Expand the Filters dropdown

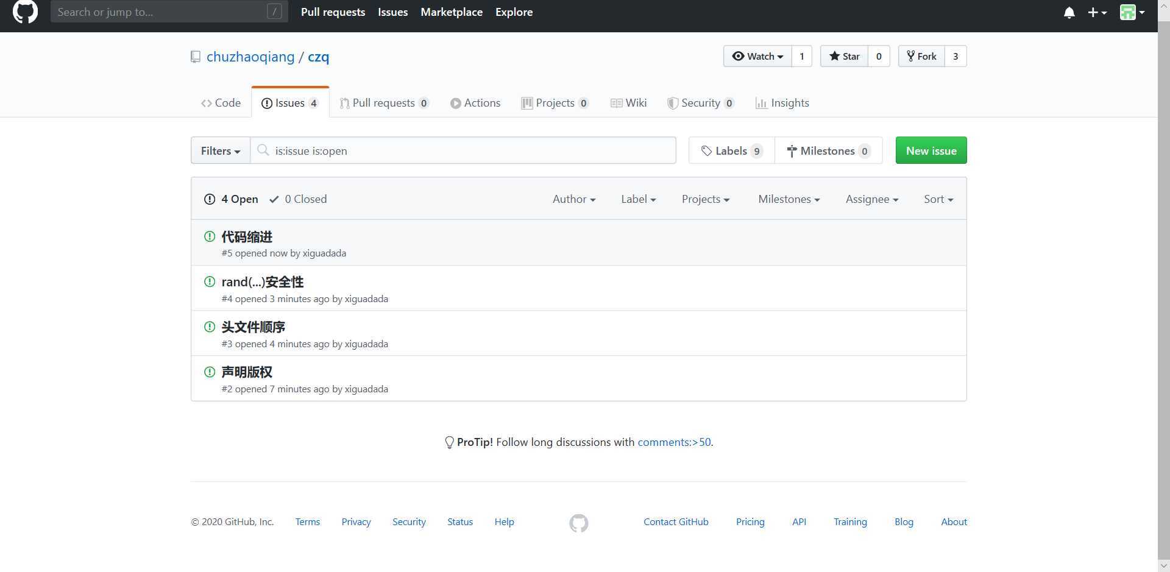click(x=221, y=150)
